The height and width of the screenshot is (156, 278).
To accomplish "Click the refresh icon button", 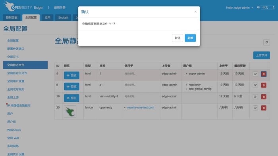I will (x=266, y=42).
